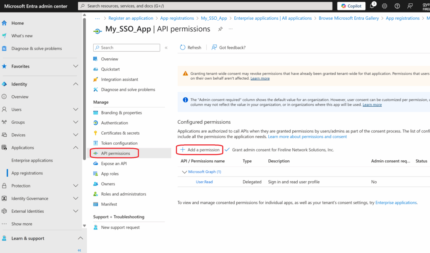This screenshot has width=430, height=253.
Task: Click the Integration assistant rocket icon
Action: coord(95,79)
